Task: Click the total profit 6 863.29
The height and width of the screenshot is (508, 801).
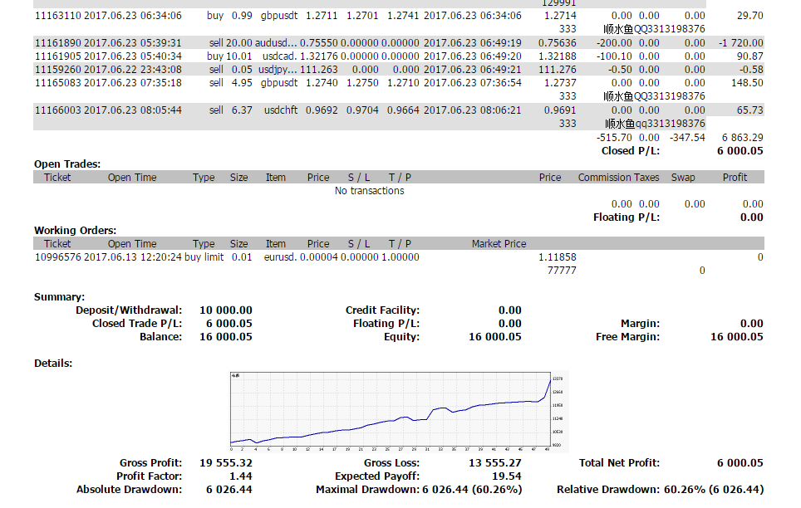Action: [742, 138]
